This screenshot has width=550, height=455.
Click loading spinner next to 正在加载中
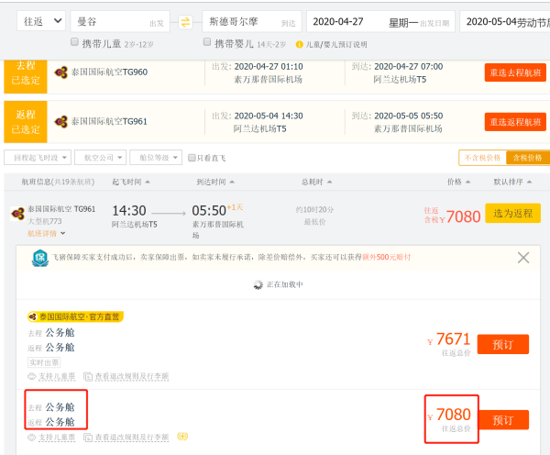258,284
